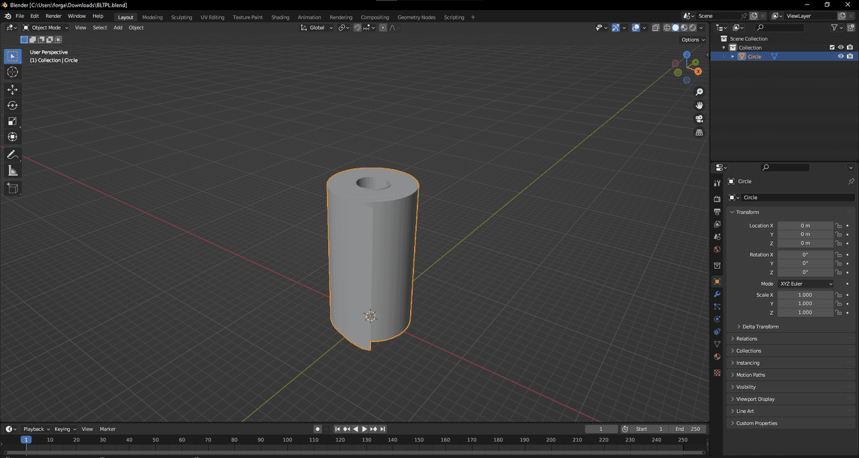Expand the Delta Transform panel
The width and height of the screenshot is (859, 458).
[x=760, y=327]
